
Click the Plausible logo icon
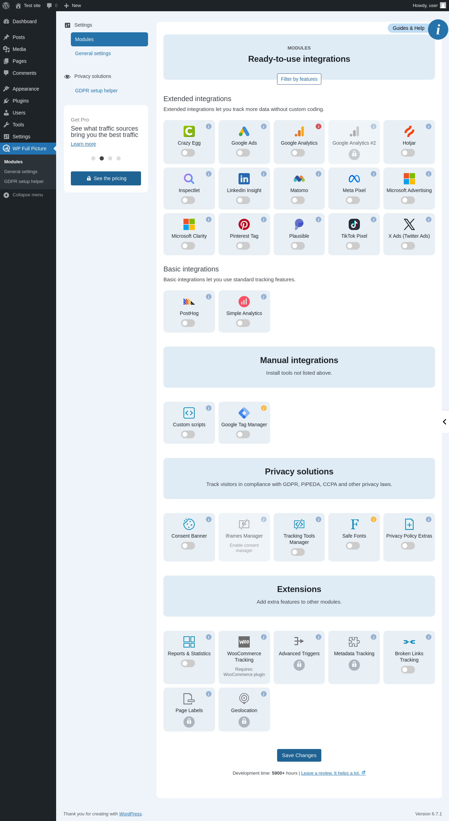pyautogui.click(x=299, y=224)
